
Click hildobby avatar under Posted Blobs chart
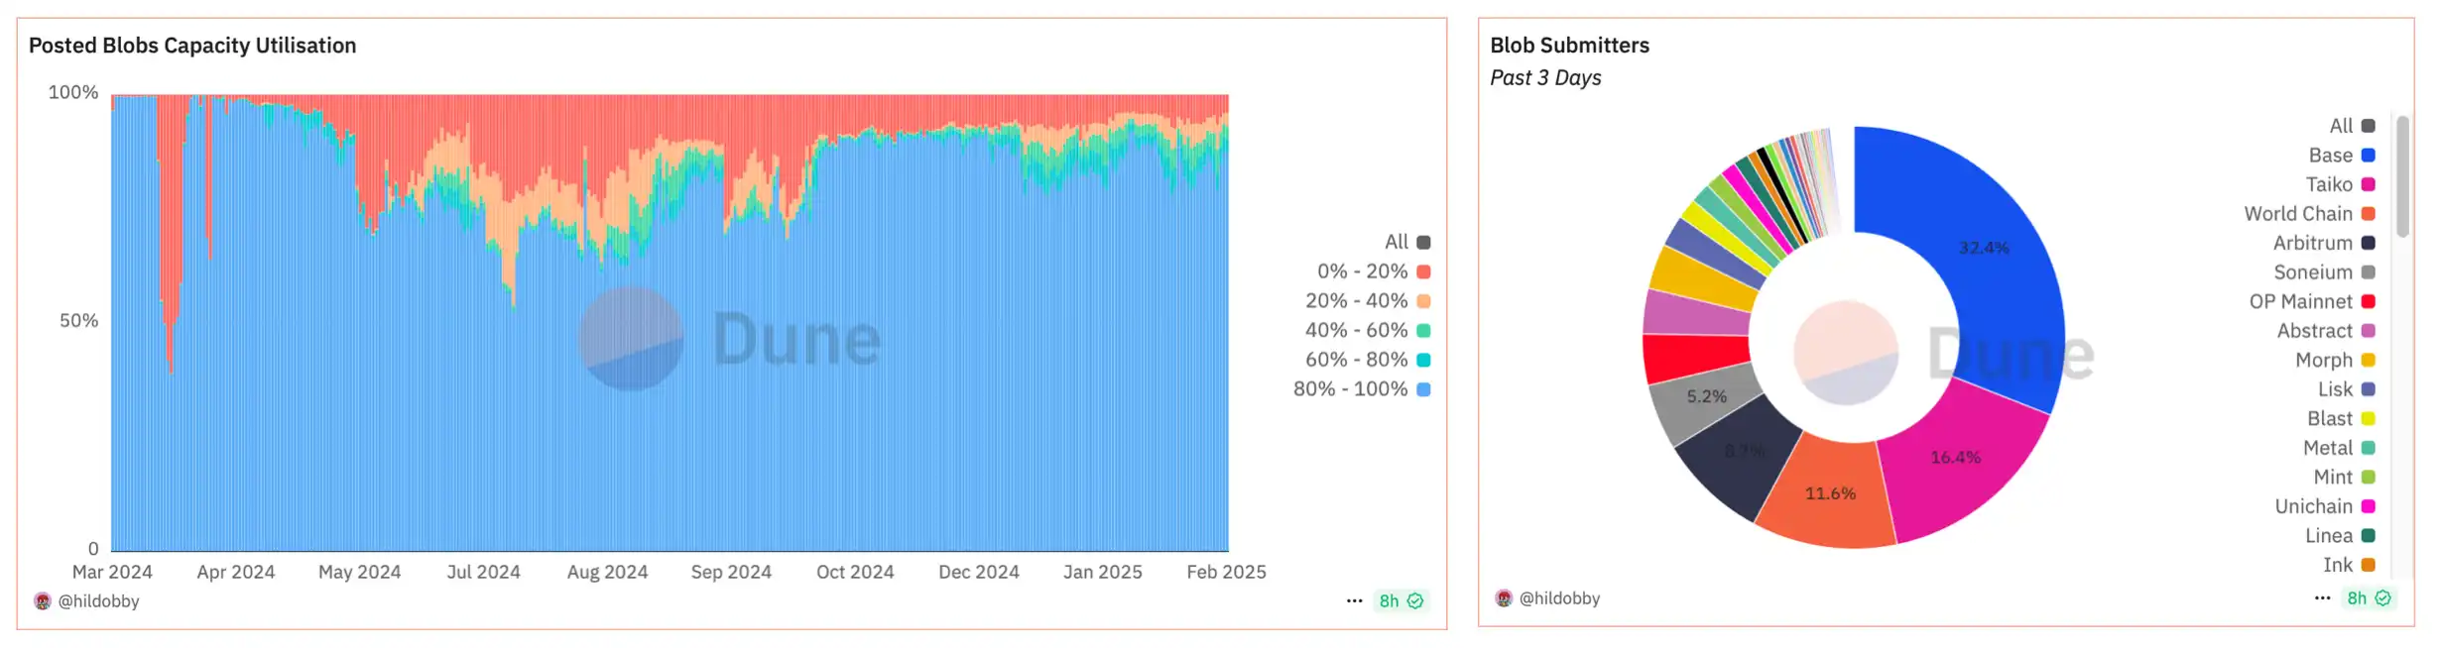point(43,601)
